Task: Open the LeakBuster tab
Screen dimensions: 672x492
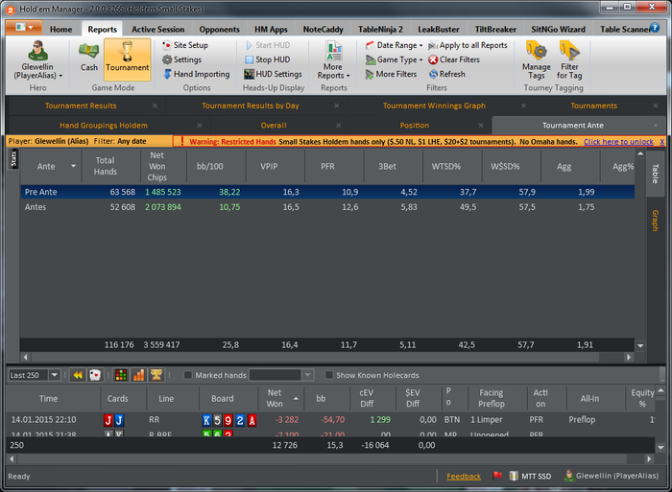Action: [439, 29]
